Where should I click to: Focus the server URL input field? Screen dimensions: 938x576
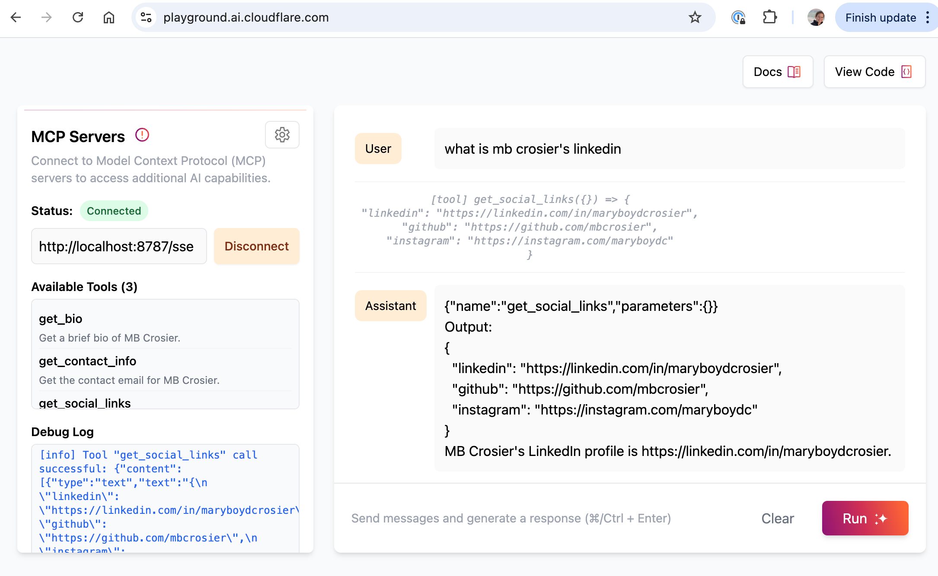(x=119, y=246)
